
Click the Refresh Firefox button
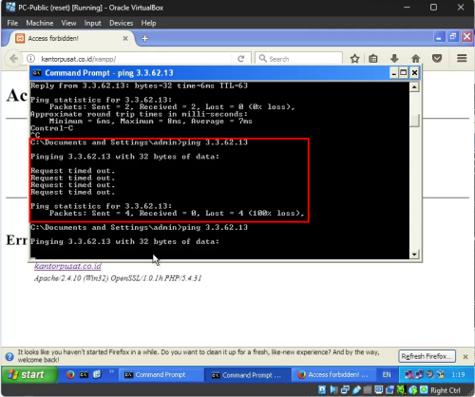click(x=427, y=356)
